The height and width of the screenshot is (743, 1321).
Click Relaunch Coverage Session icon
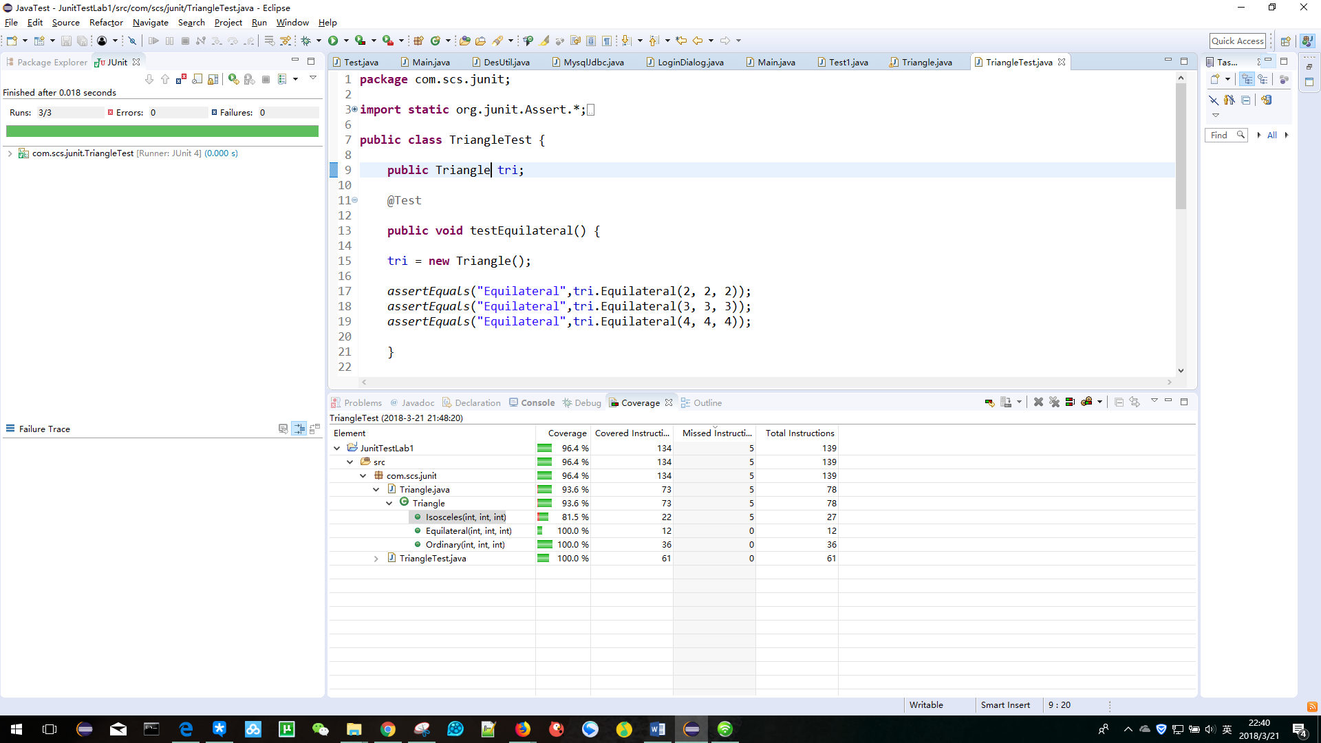989,402
